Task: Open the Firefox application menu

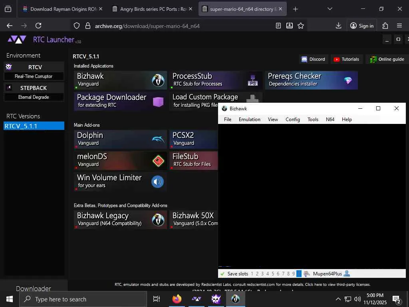Action: point(399,26)
